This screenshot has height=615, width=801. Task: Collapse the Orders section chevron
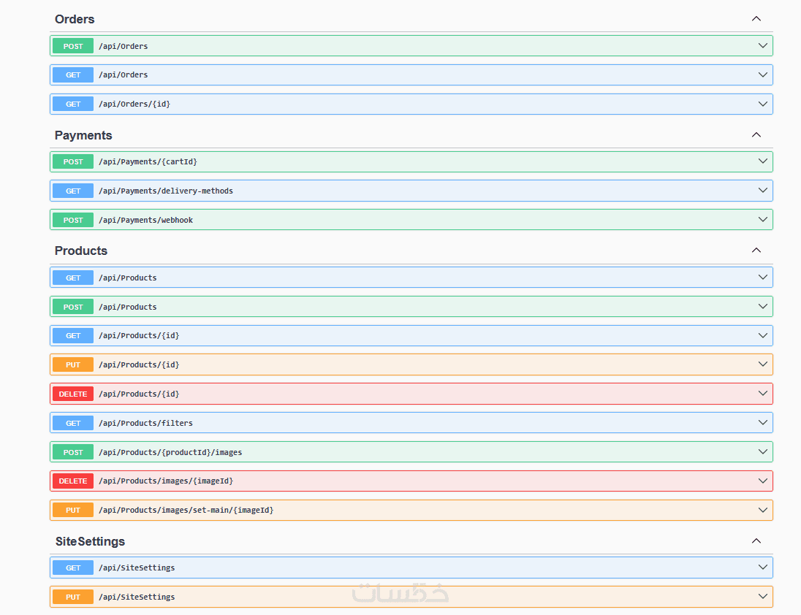[756, 19]
